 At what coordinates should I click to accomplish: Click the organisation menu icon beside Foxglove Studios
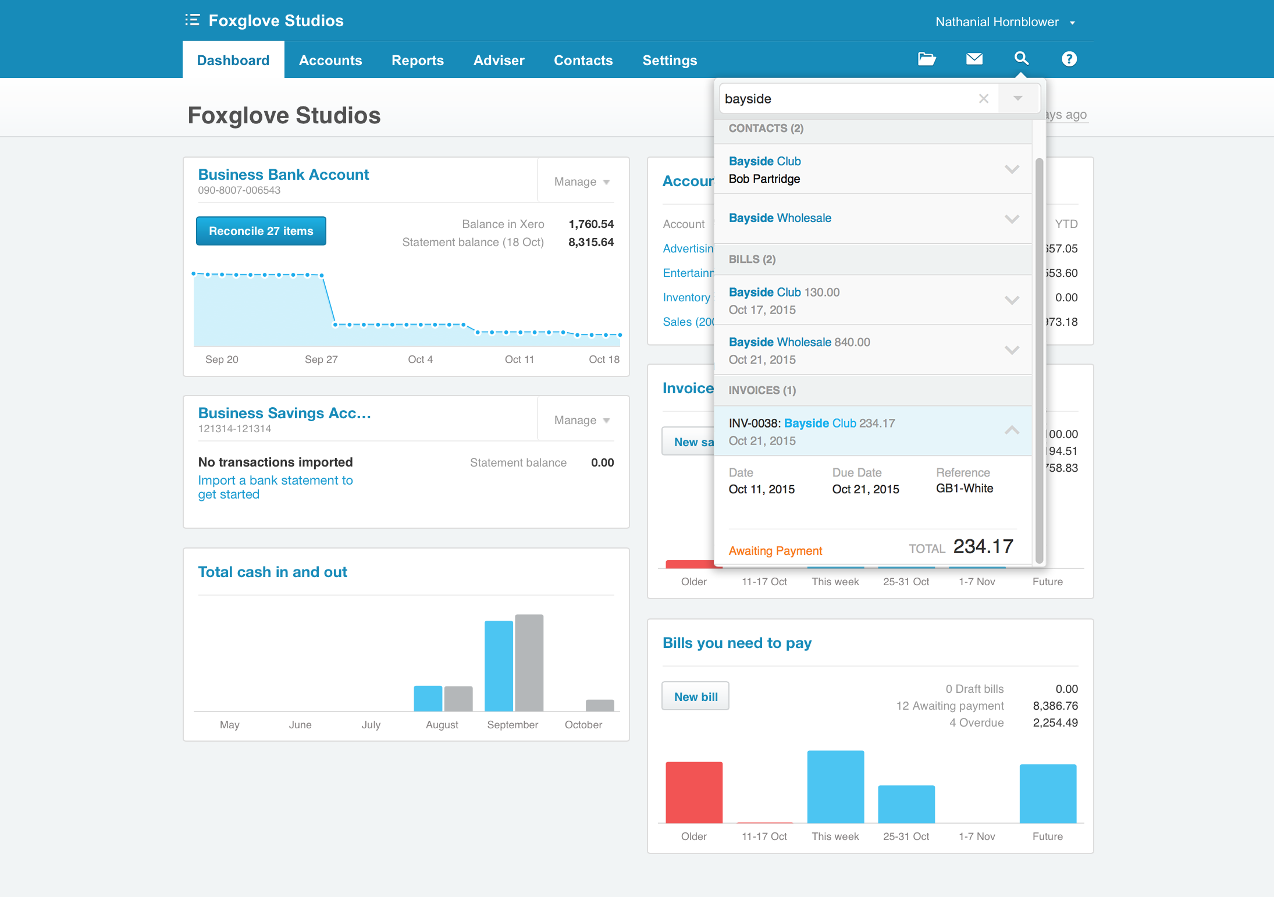[x=193, y=20]
